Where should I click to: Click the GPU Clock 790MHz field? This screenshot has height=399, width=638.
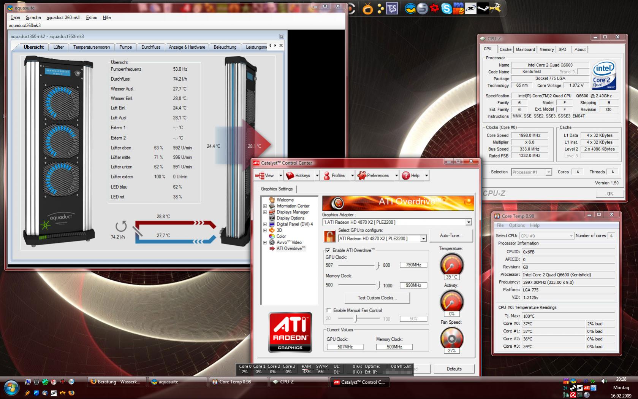413,265
